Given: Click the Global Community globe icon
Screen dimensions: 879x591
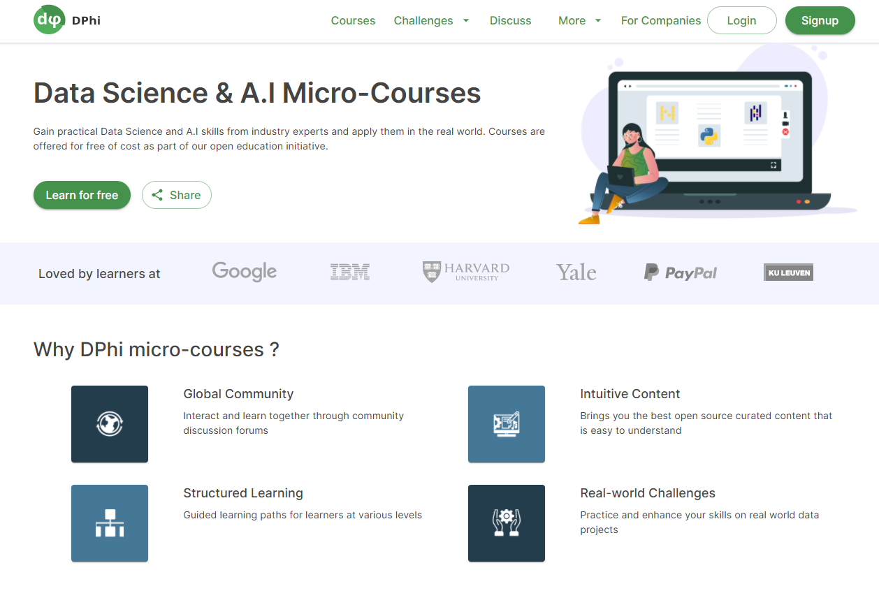Looking at the screenshot, I should click(x=109, y=423).
